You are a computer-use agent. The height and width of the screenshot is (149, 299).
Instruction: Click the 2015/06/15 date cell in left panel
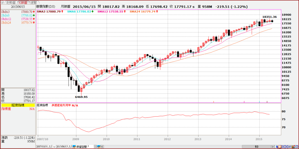tap(18, 6)
